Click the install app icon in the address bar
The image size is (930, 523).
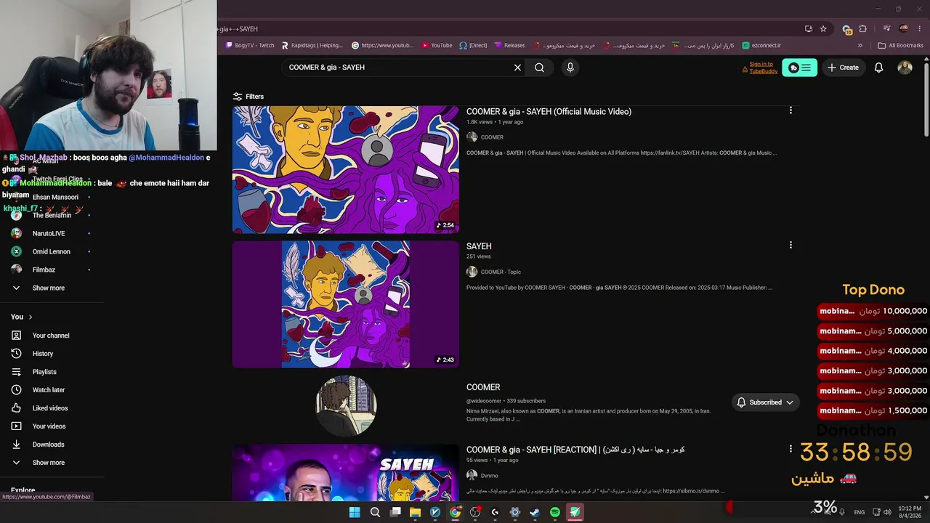[809, 29]
